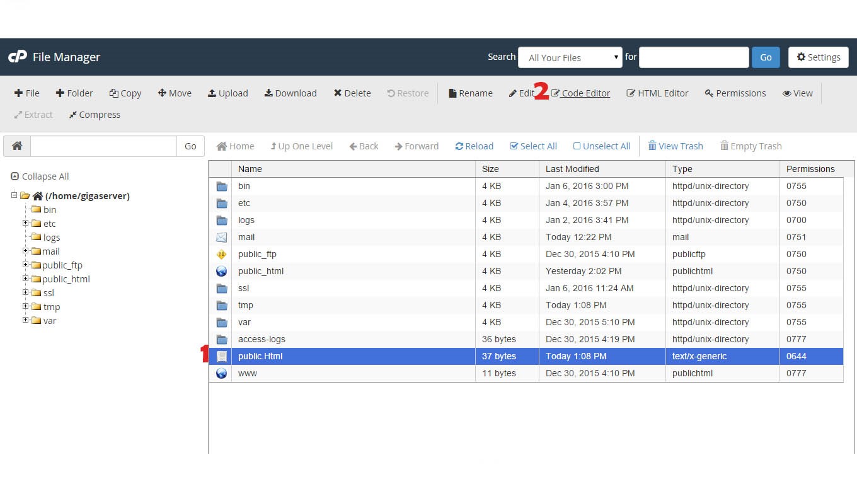Open Permissions for selected file
This screenshot has height=484, width=857.
point(735,93)
